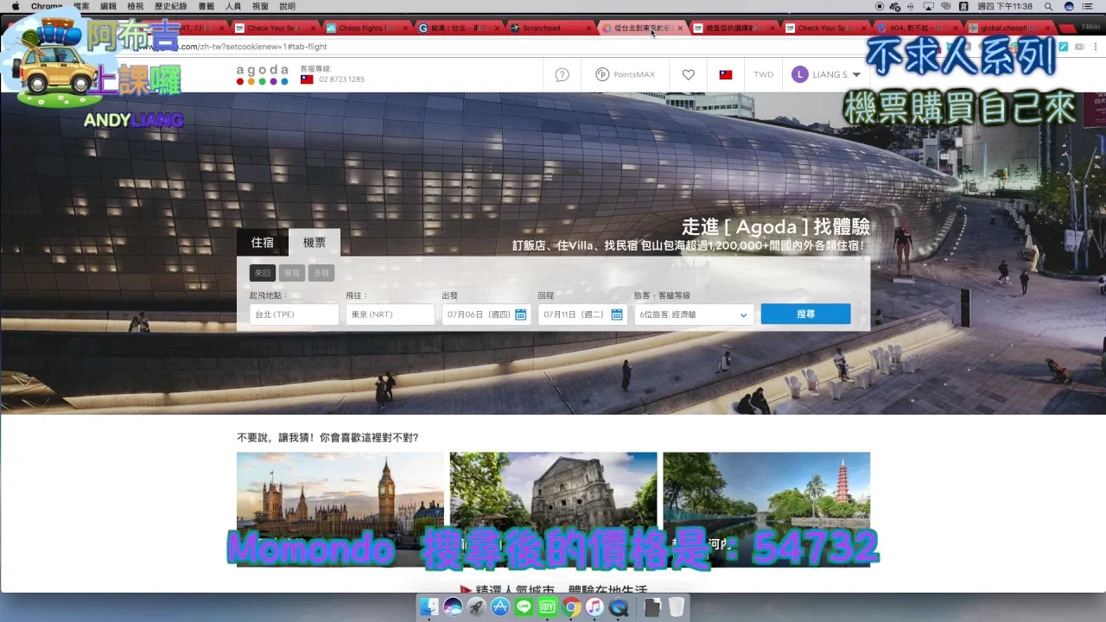Launch Siri from the Dock
Viewport: 1106px width, 622px height.
pyautogui.click(x=453, y=607)
